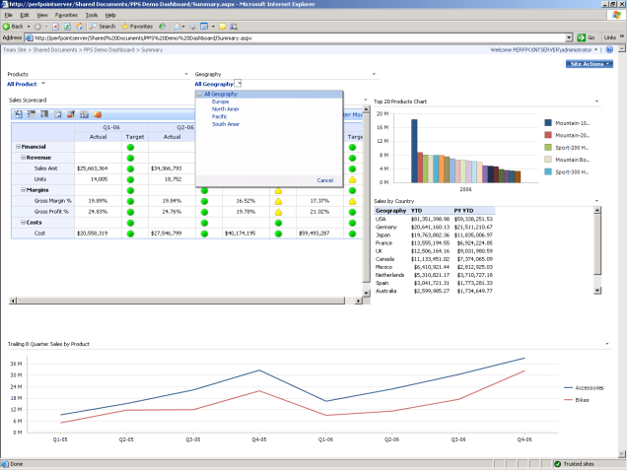Click the Germany row in Sales by Country

(x=434, y=227)
